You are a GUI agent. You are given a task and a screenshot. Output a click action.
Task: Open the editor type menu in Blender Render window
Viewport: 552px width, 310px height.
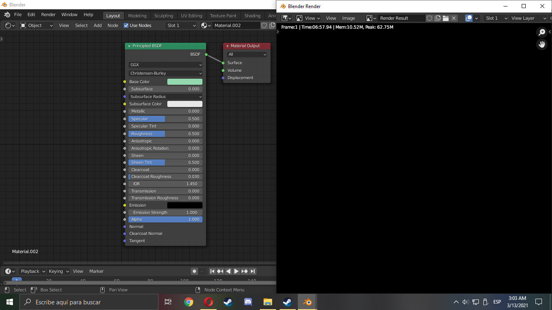coord(287,18)
